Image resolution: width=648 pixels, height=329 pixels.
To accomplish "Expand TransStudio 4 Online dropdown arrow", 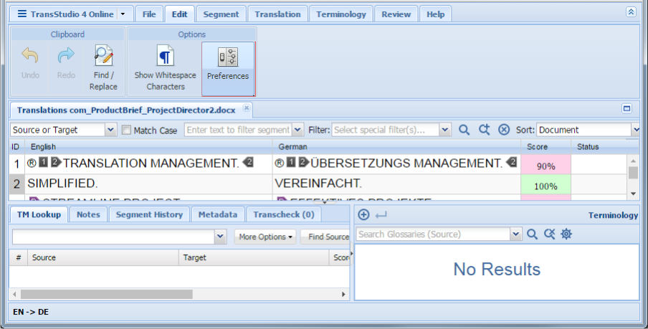I will (x=123, y=14).
